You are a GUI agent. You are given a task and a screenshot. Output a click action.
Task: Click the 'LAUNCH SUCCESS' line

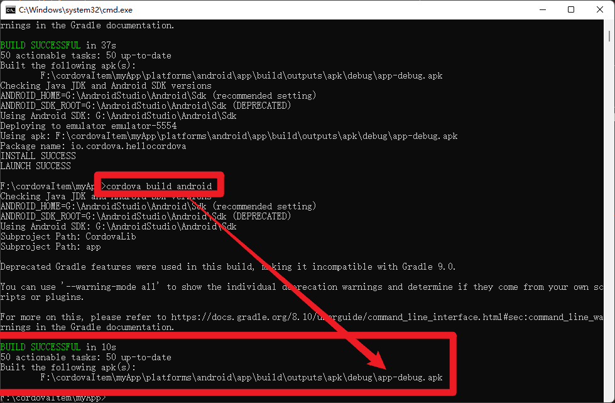tap(35, 166)
